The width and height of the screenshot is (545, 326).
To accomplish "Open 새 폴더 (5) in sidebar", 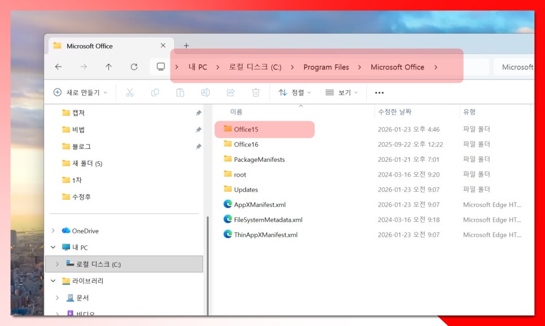I will [x=82, y=164].
